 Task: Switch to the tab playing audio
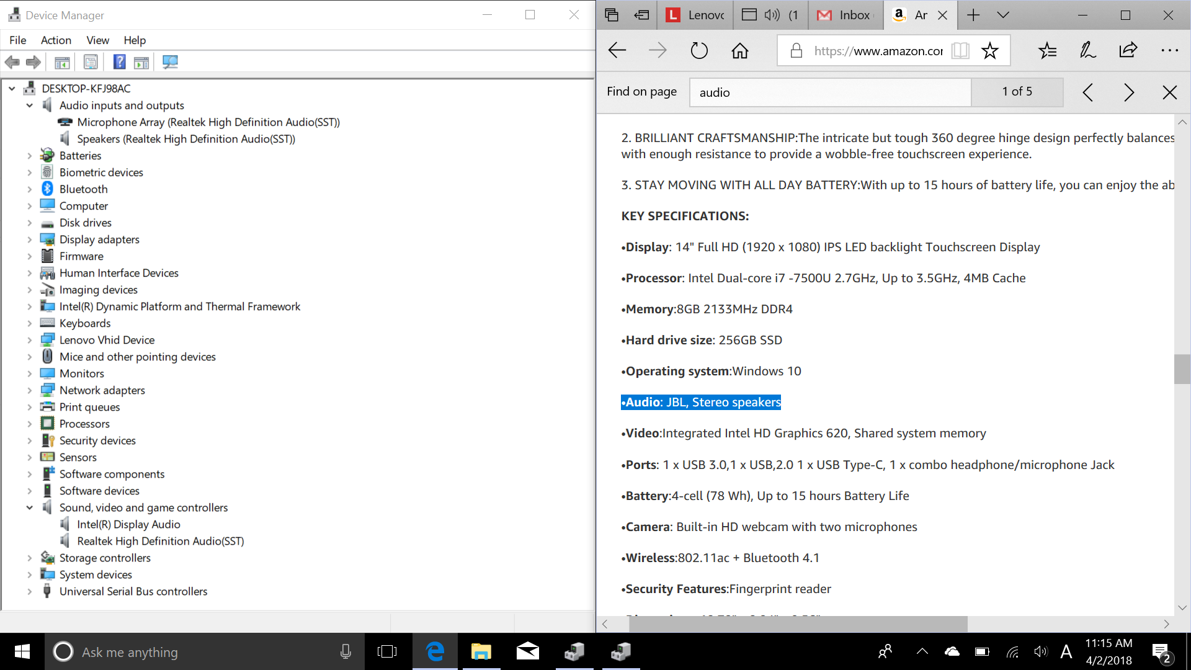click(x=771, y=15)
